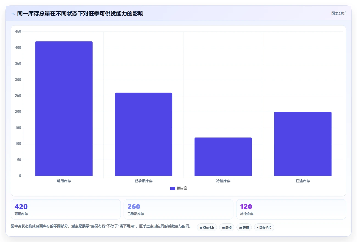
Task: Toggle the 指标值 legend color box
Action: tap(172, 188)
